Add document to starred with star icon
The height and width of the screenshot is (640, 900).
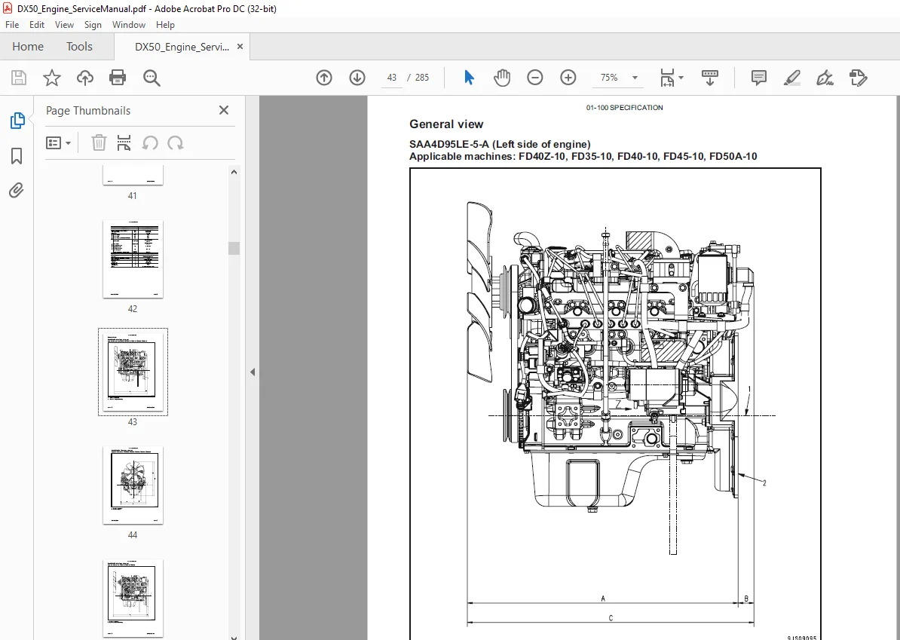click(52, 78)
